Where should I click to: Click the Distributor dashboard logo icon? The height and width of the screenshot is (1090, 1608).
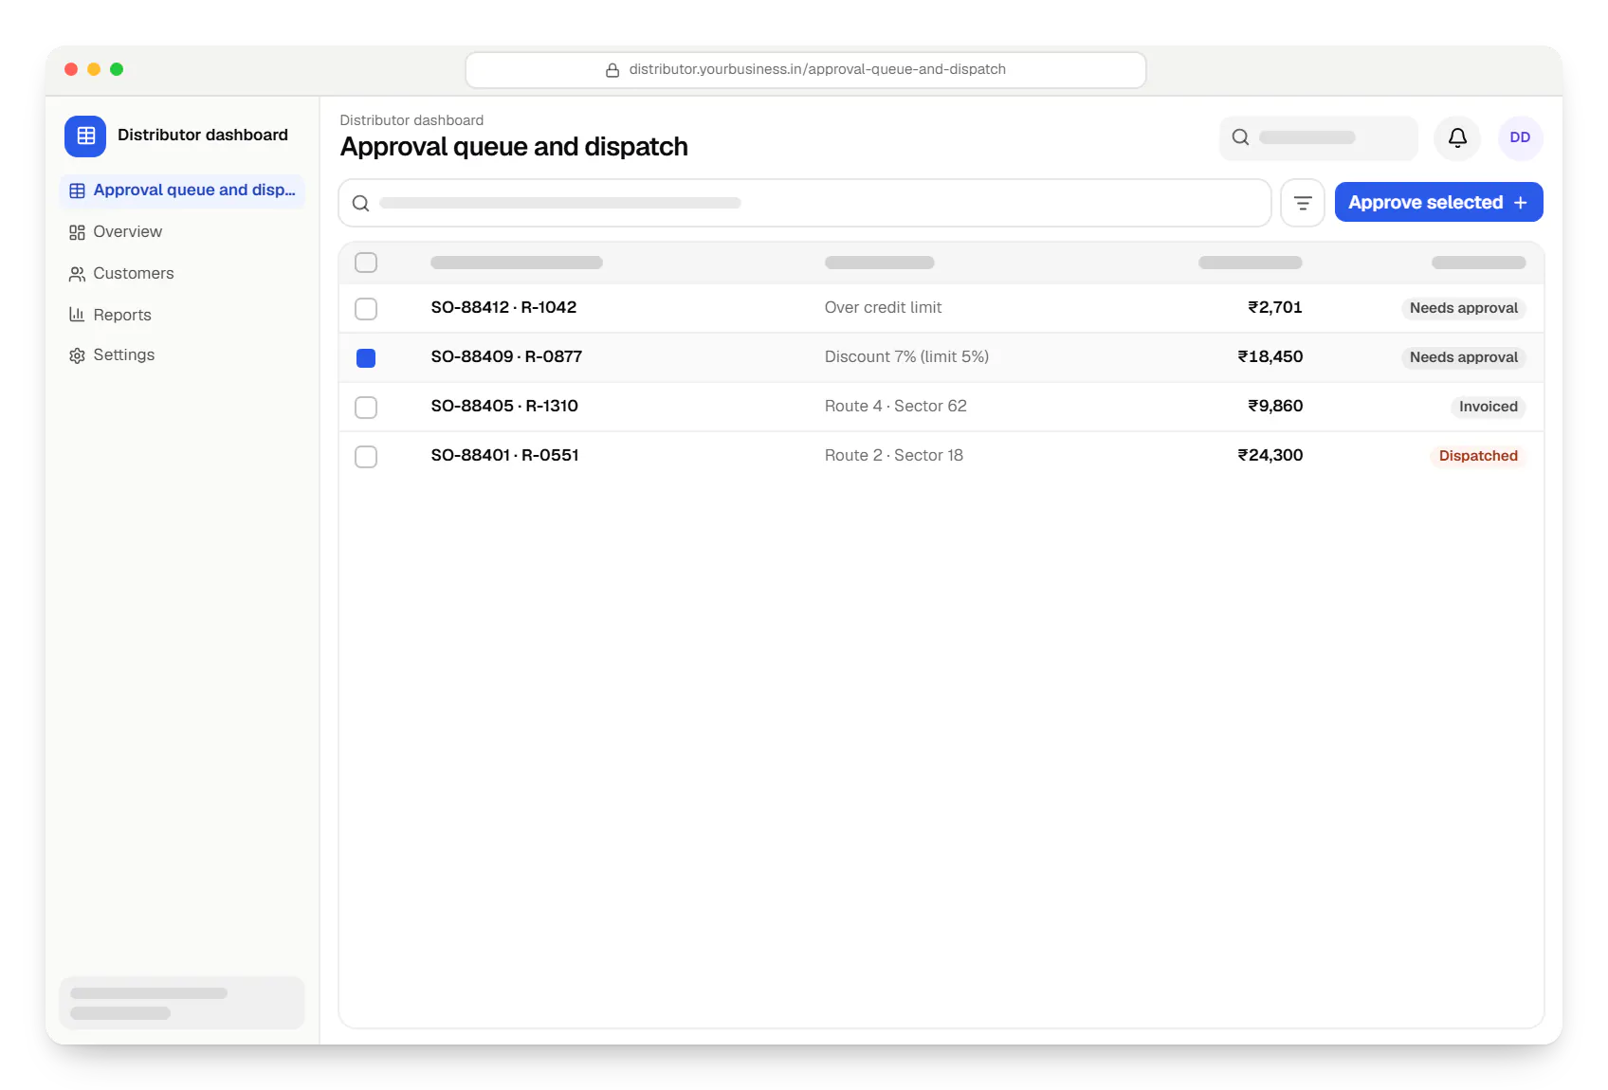pyautogui.click(x=85, y=136)
